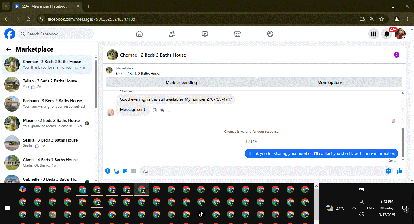The image size is (414, 224).
Task: View site information icon in address bar
Action: point(42,19)
